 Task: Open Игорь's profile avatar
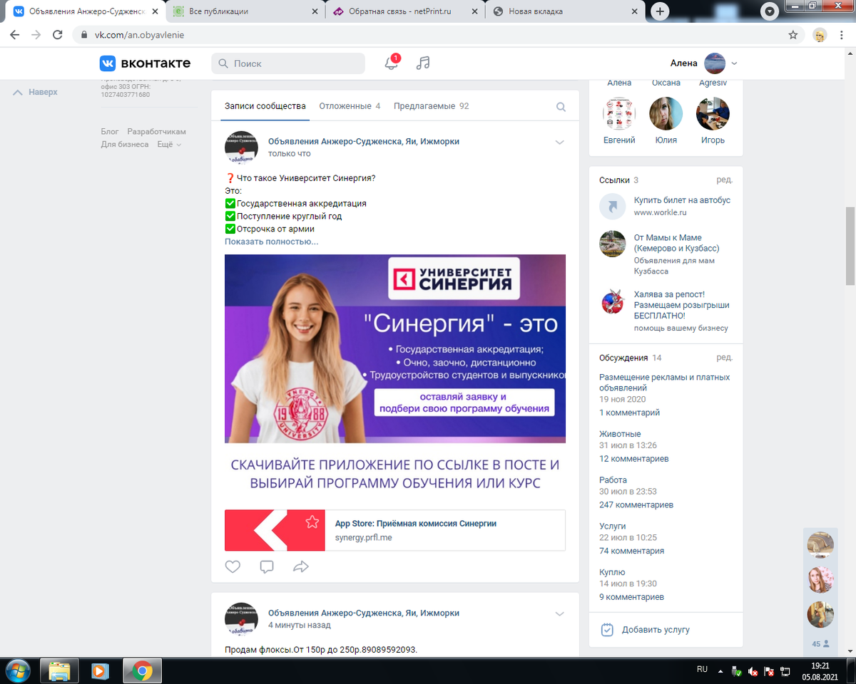point(713,114)
